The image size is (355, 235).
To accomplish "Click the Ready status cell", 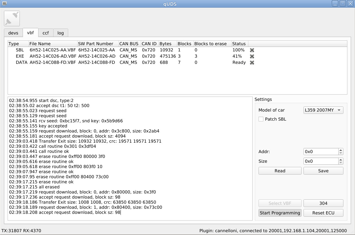I will click(240, 62).
